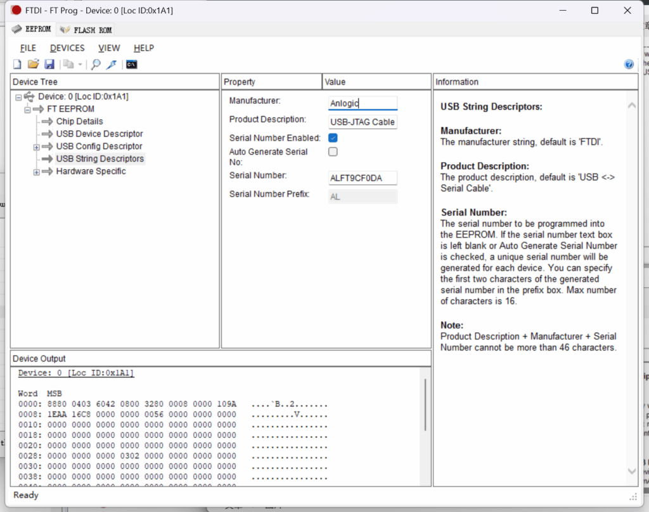Open template with the folder icon
This screenshot has height=512, width=649.
[33, 64]
